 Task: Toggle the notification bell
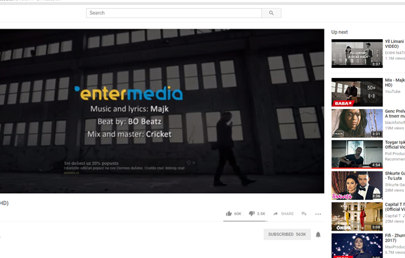tap(318, 234)
